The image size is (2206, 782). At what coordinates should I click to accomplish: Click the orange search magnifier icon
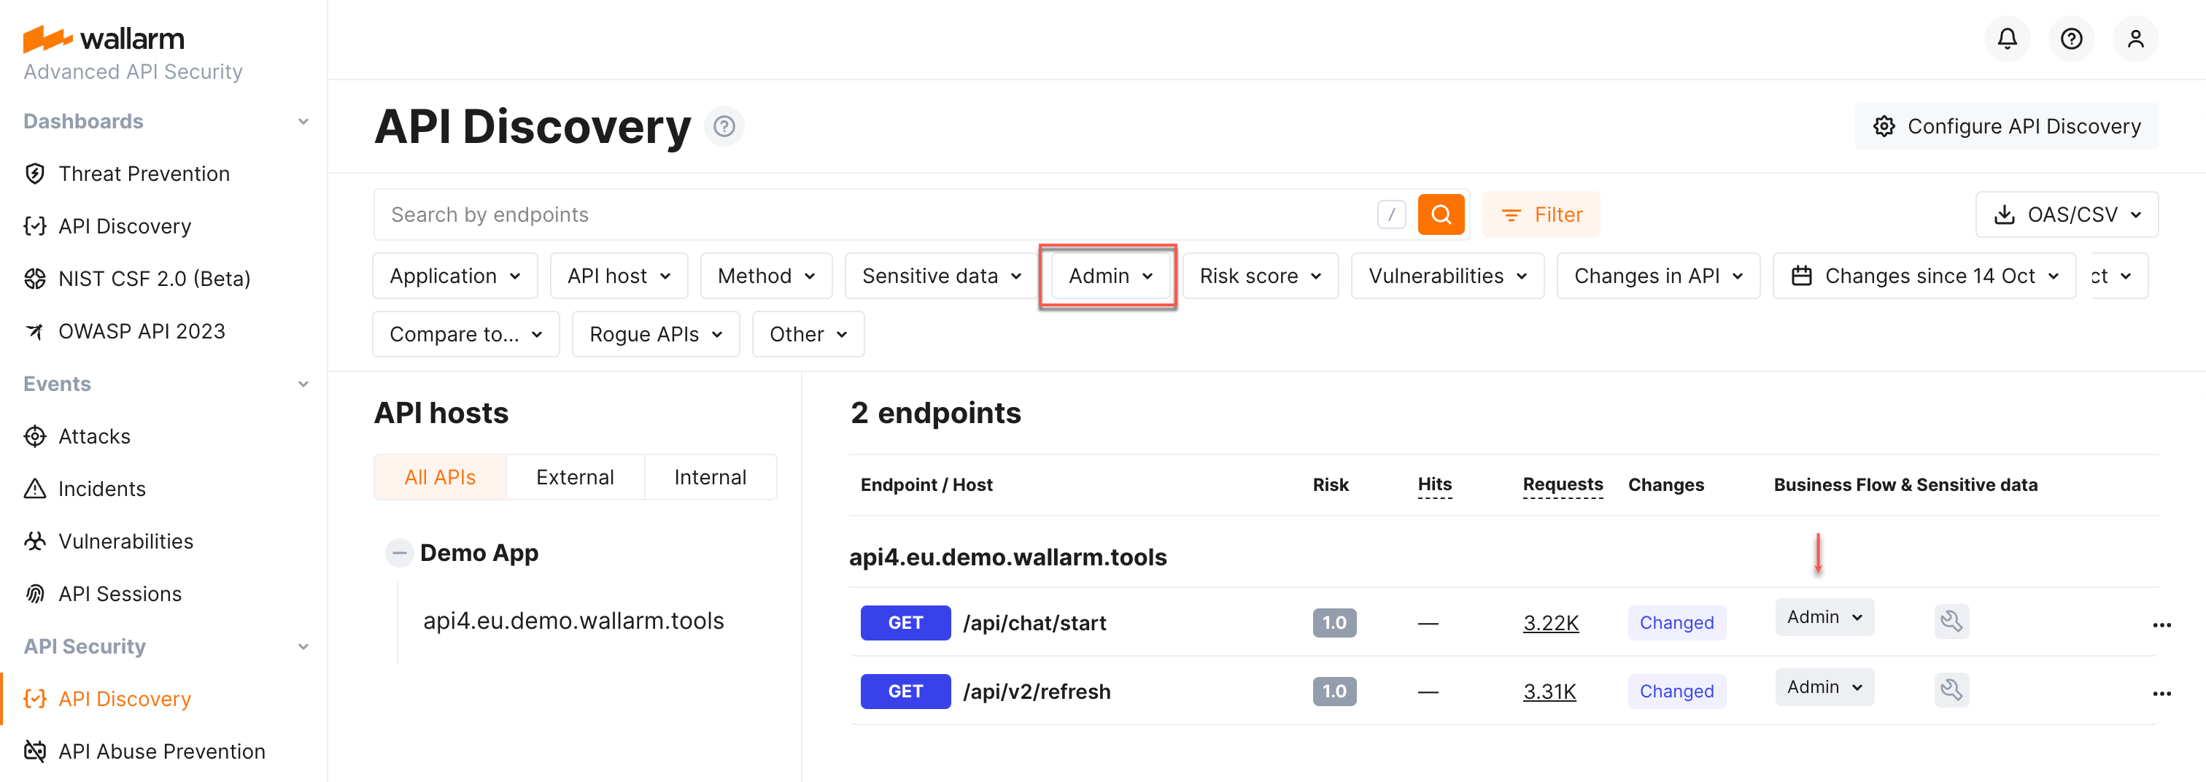tap(1441, 214)
